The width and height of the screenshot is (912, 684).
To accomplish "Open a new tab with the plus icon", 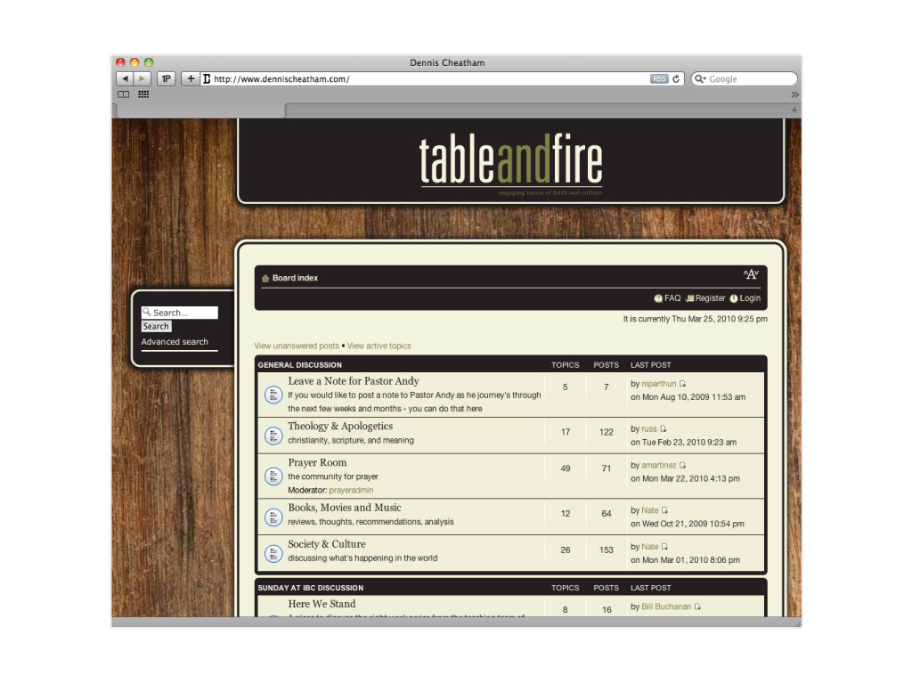I will point(794,110).
